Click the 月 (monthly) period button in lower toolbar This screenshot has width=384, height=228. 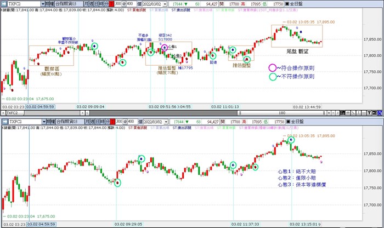pyautogui.click(x=87, y=122)
